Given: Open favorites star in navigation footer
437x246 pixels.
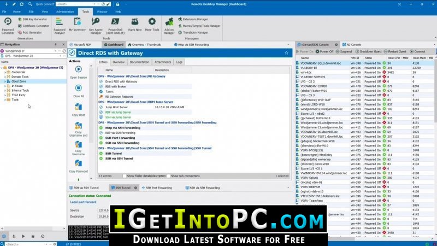Looking at the screenshot, I should tap(33, 236).
